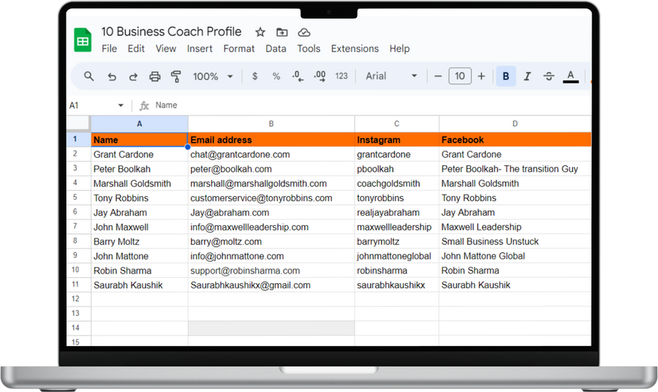Open the Edit menu
Screen dimensions: 658x392
[x=136, y=49]
